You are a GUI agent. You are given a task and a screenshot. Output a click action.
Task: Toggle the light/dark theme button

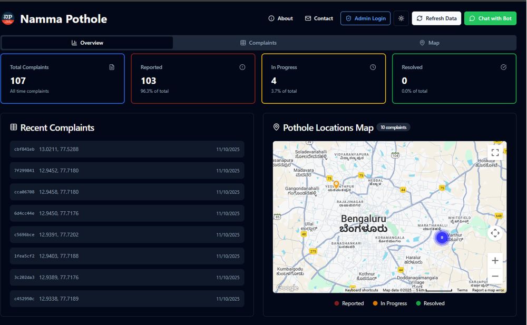click(x=401, y=18)
